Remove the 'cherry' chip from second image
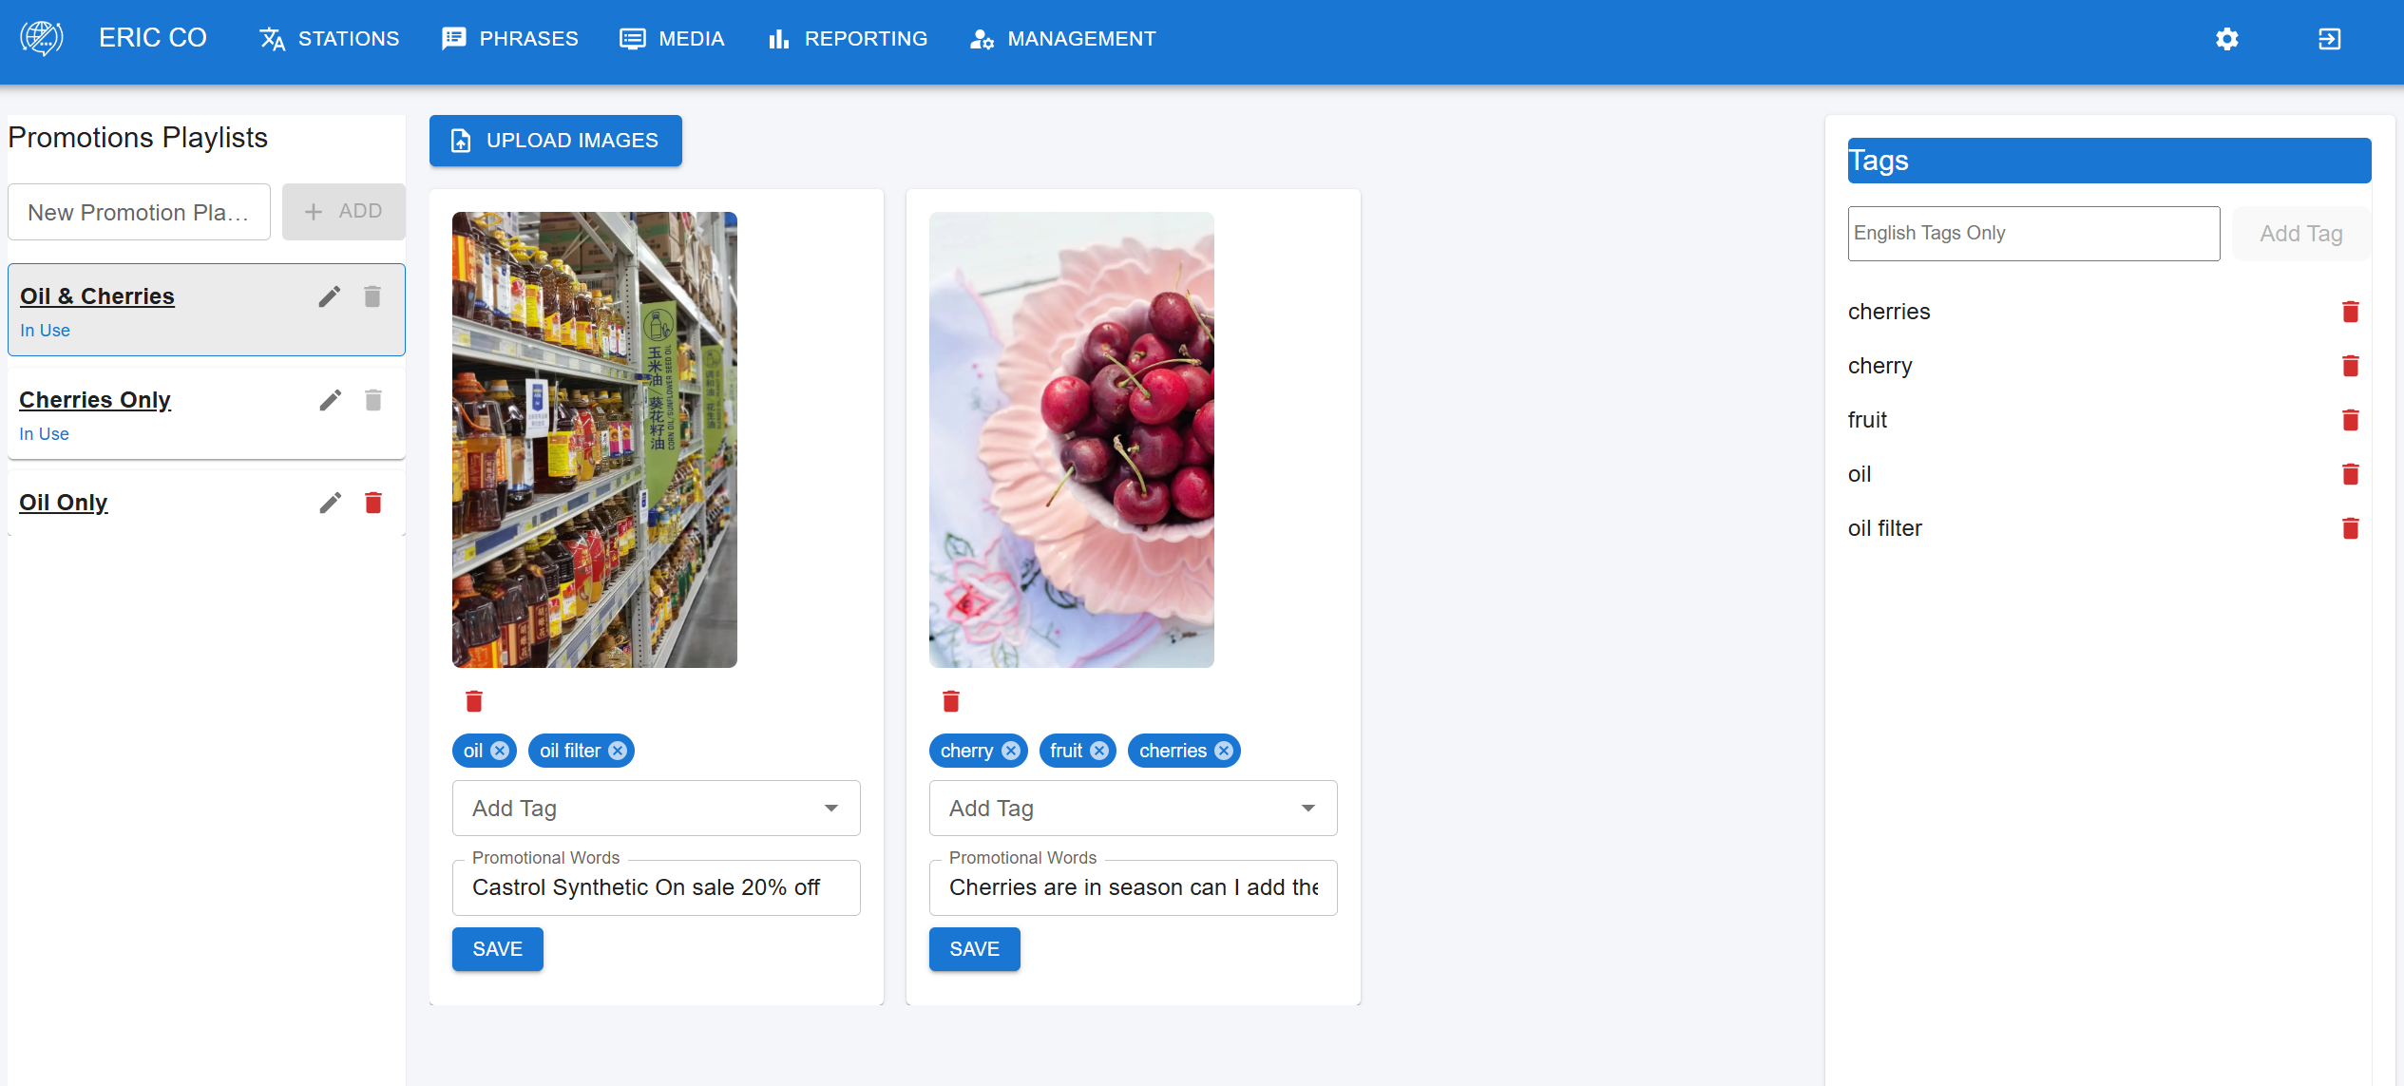2404x1086 pixels. pos(1011,751)
